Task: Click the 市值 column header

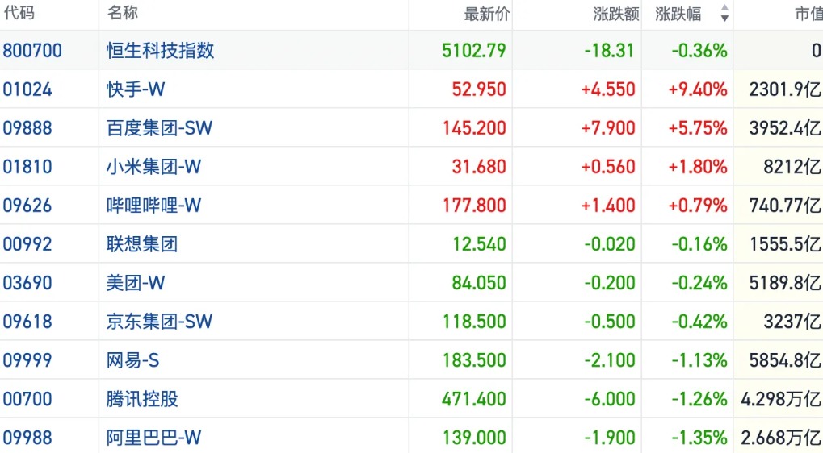Action: 808,14
